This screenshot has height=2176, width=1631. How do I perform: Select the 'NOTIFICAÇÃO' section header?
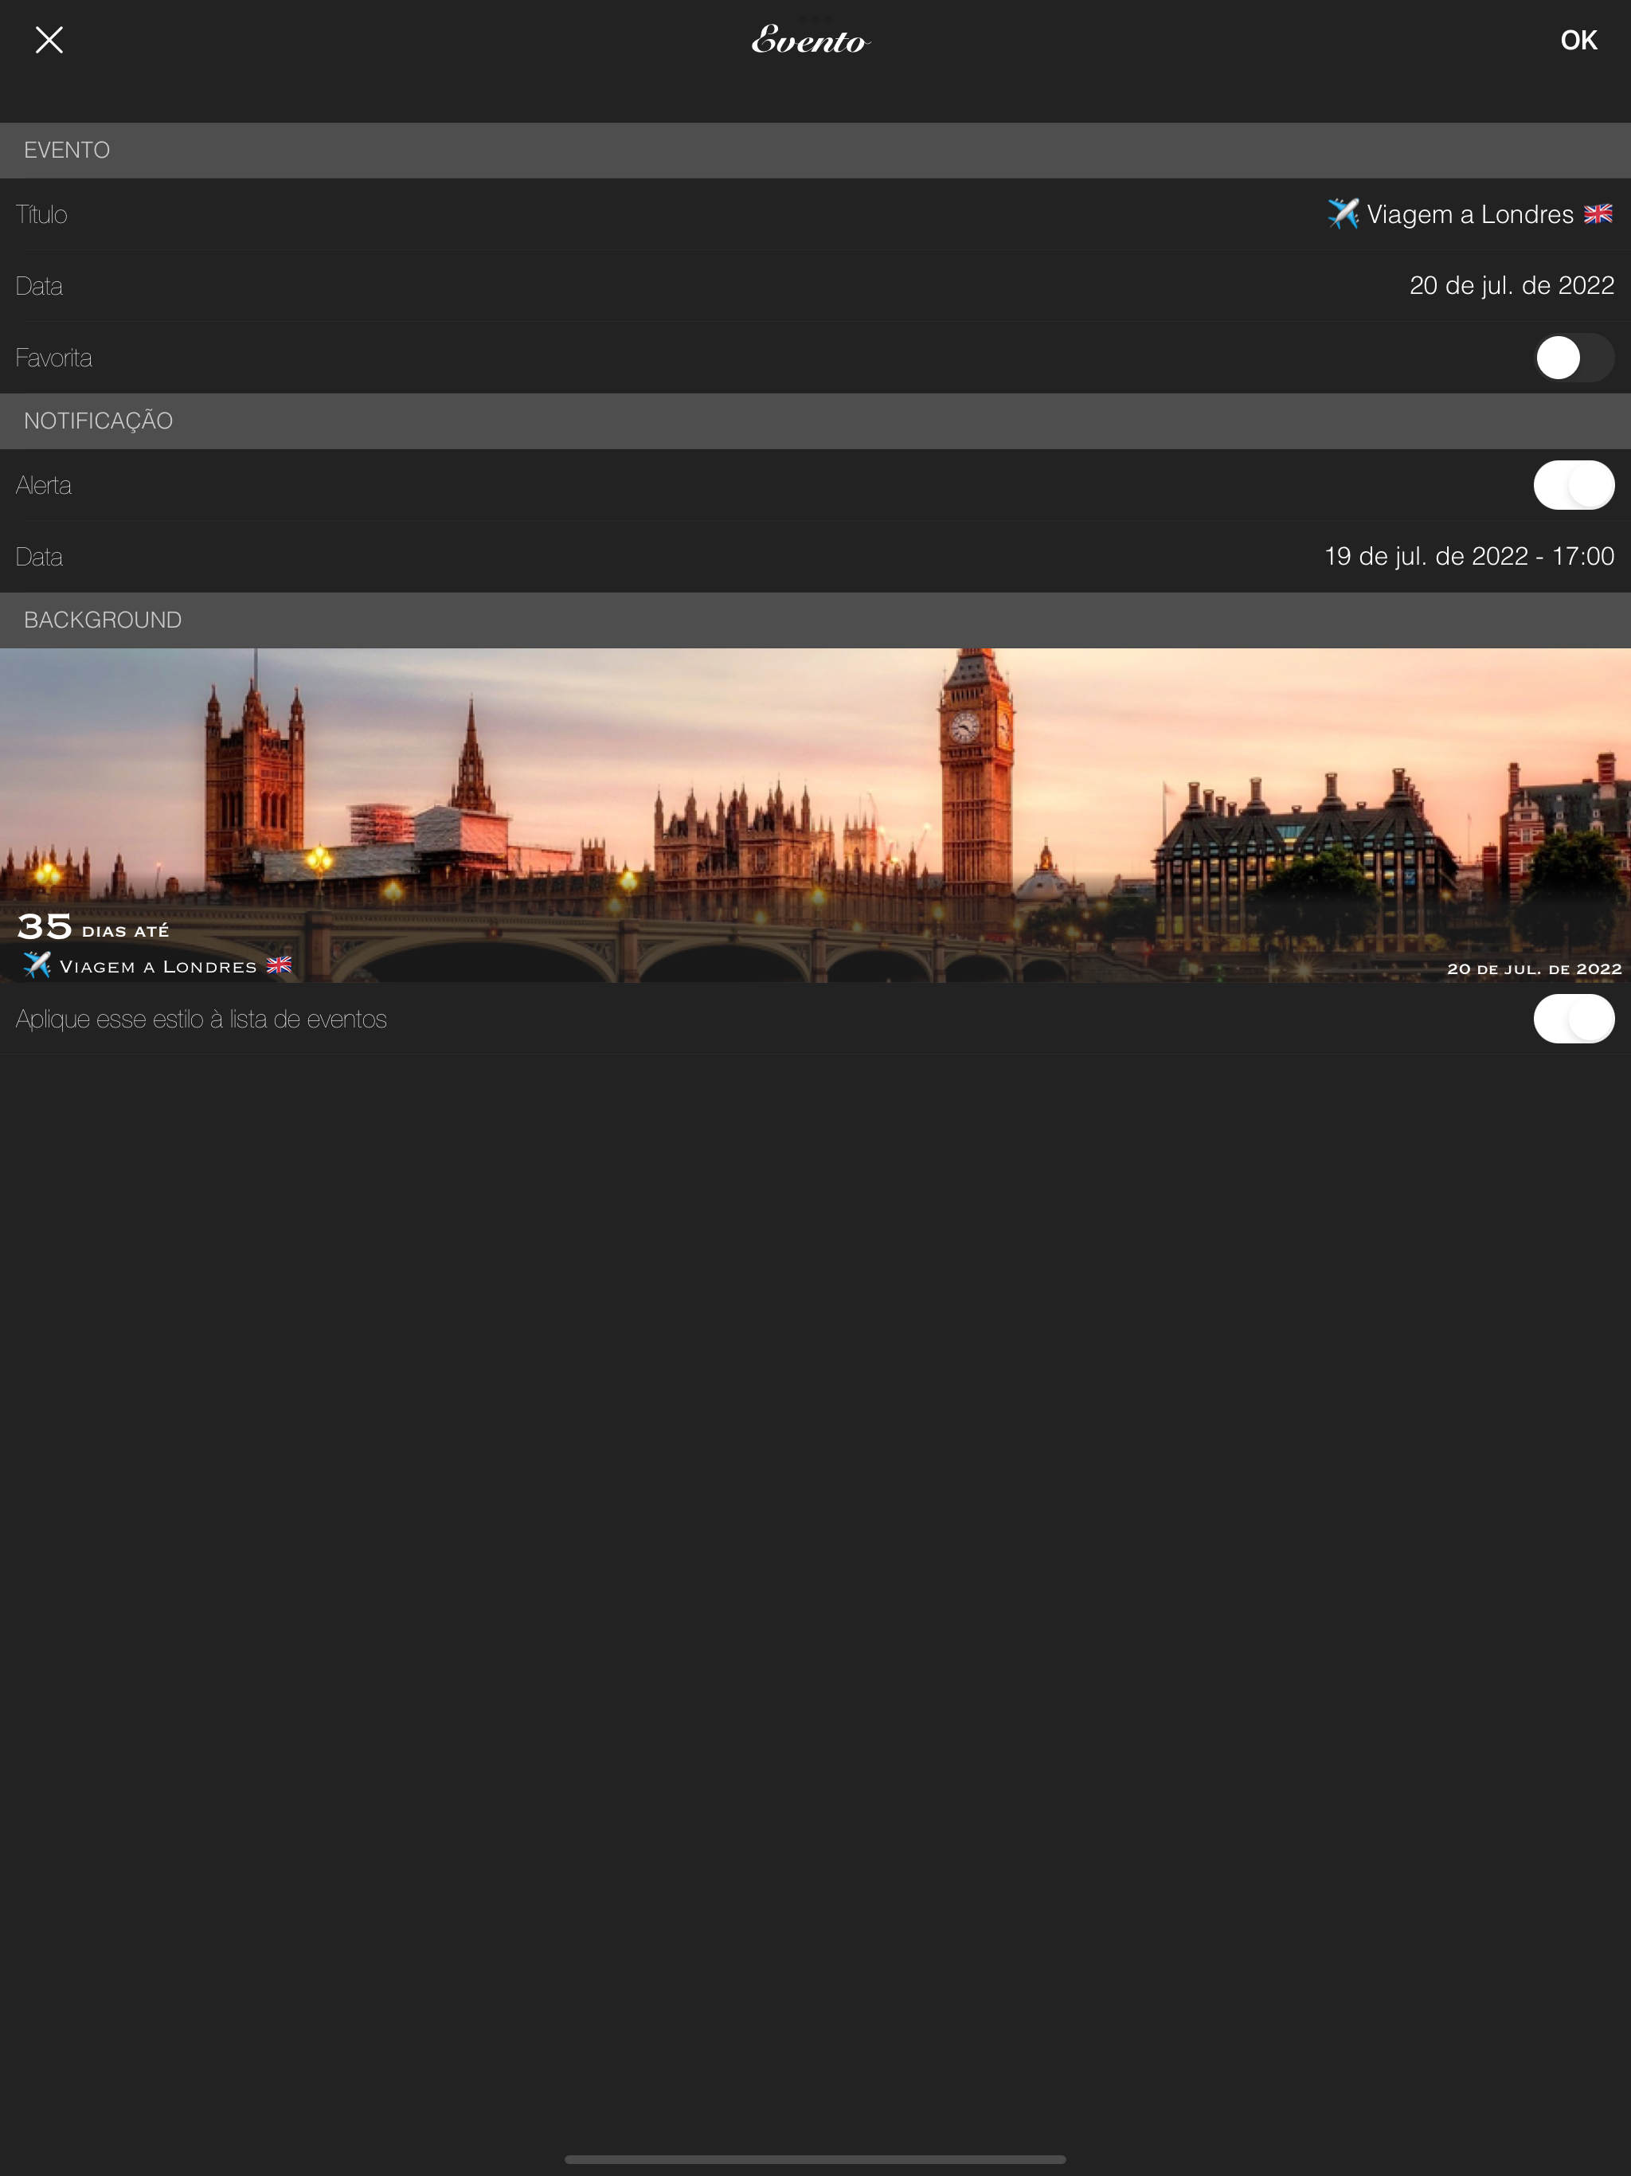pos(99,421)
